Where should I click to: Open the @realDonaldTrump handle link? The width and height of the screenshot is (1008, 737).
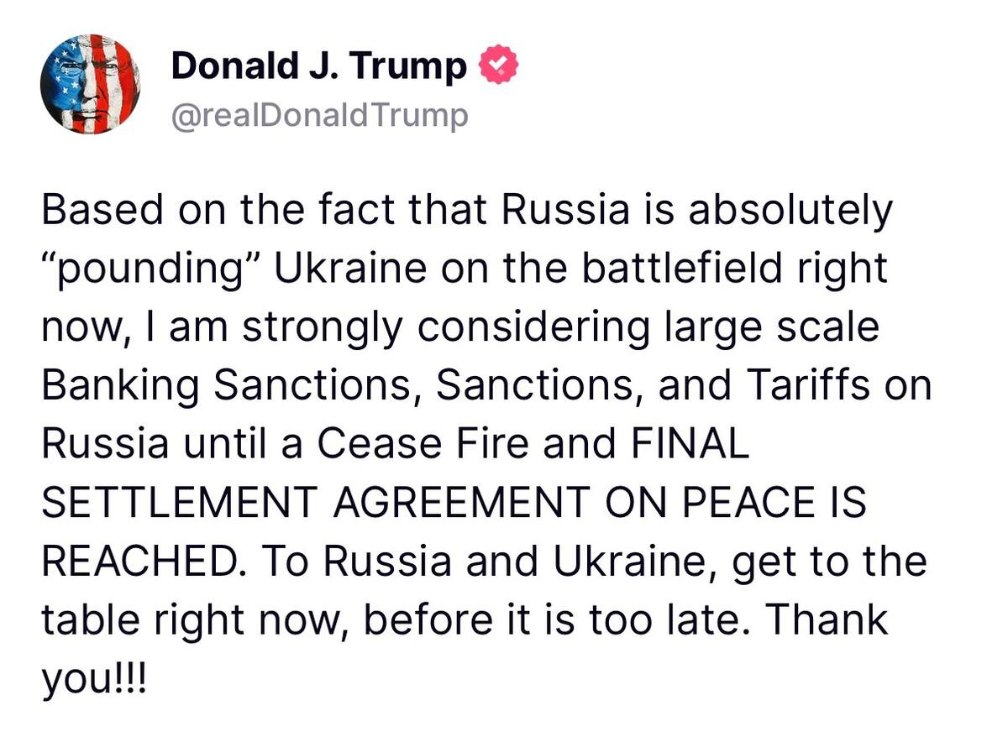click(x=320, y=115)
